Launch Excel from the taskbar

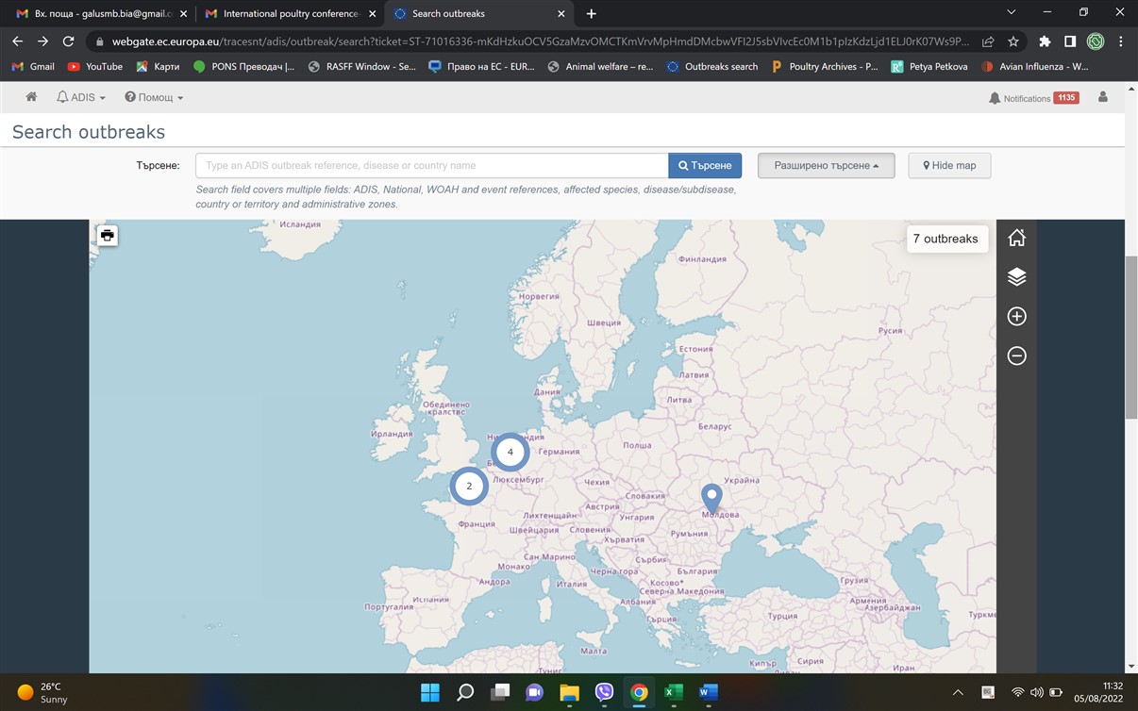pos(674,692)
